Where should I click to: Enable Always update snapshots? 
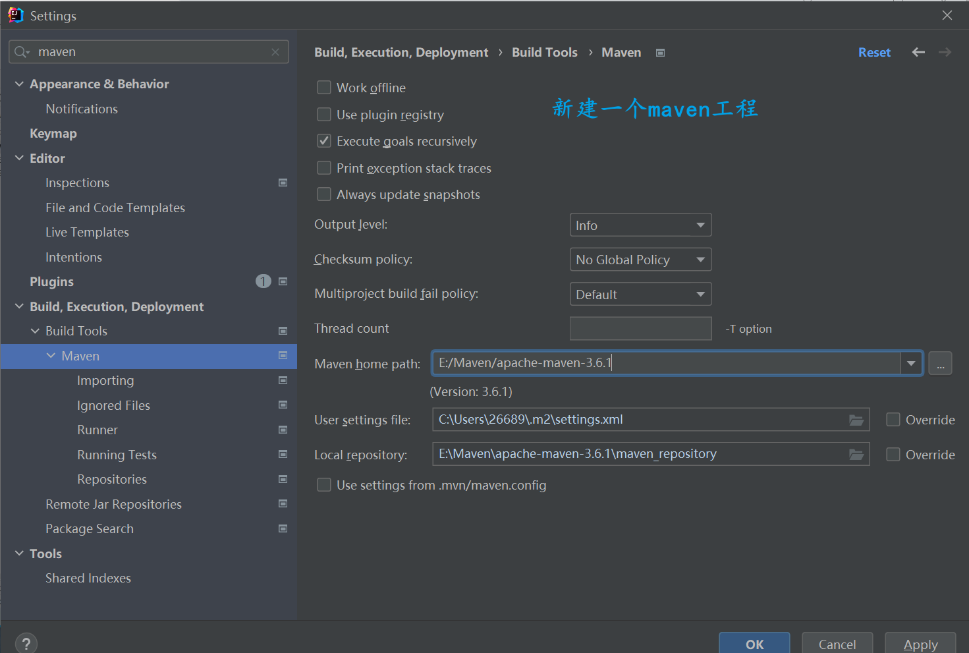[x=324, y=194]
